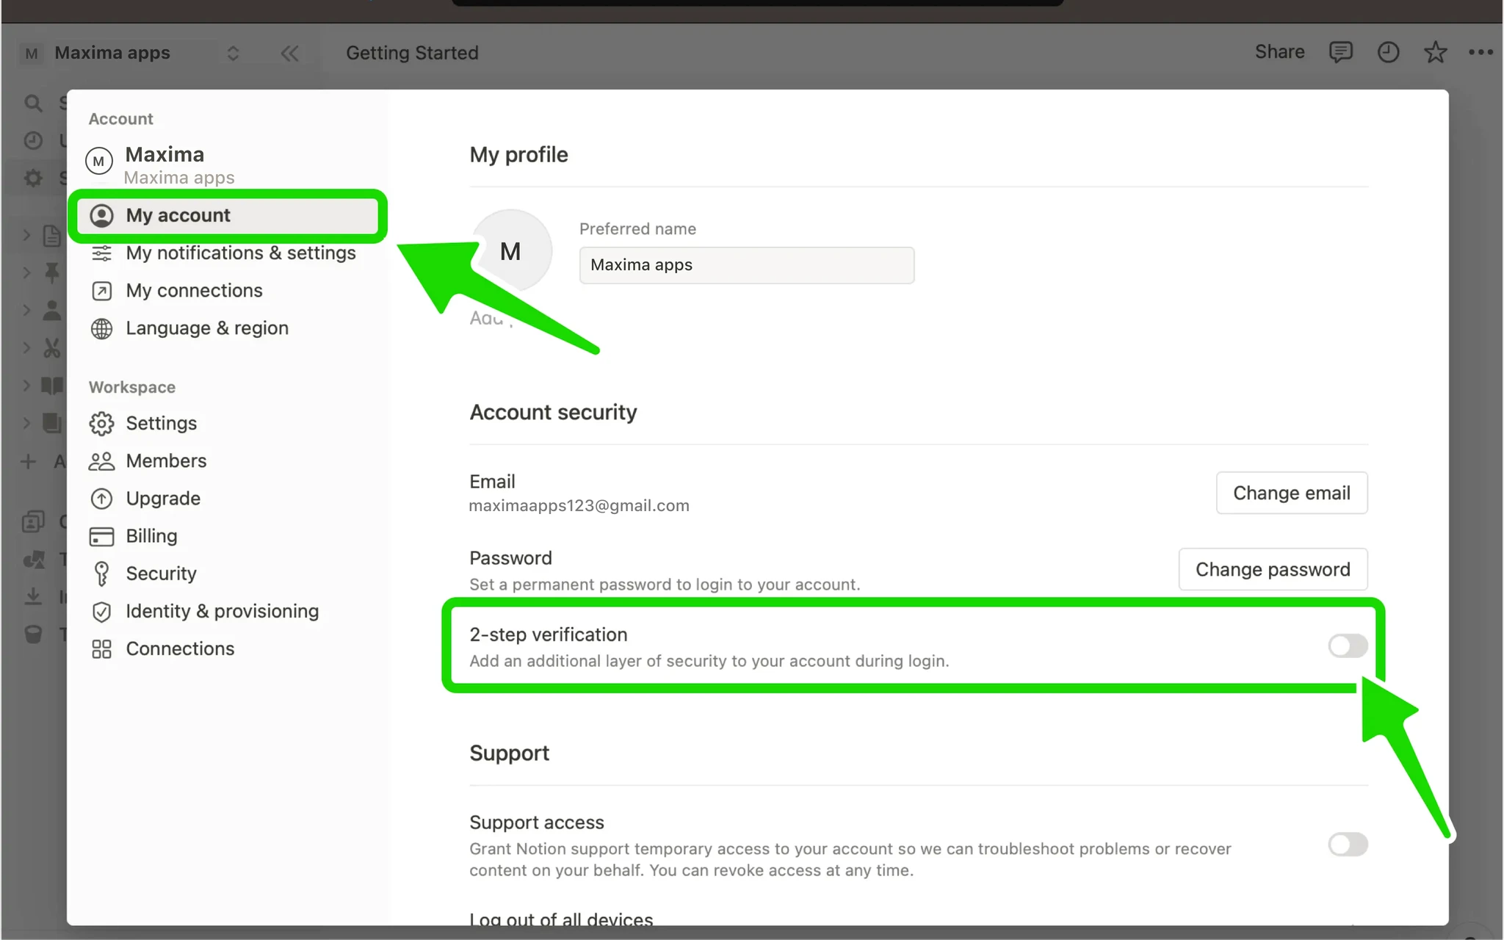This screenshot has width=1504, height=940.
Task: Open the page with the person silhouette icon
Action: pyautogui.click(x=52, y=310)
